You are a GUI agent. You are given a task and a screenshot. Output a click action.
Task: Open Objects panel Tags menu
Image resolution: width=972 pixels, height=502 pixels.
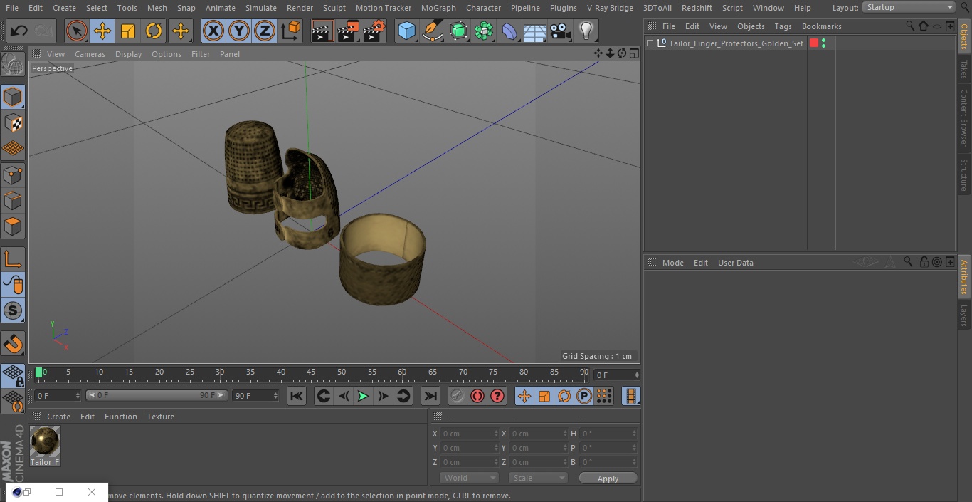783,26
